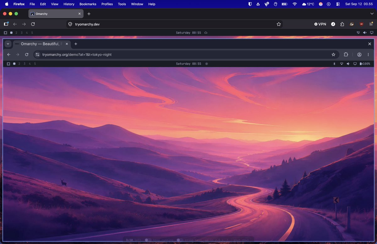The width and height of the screenshot is (377, 244).
Task: Toggle the "keep running" switch
Action: (x=148, y=240)
